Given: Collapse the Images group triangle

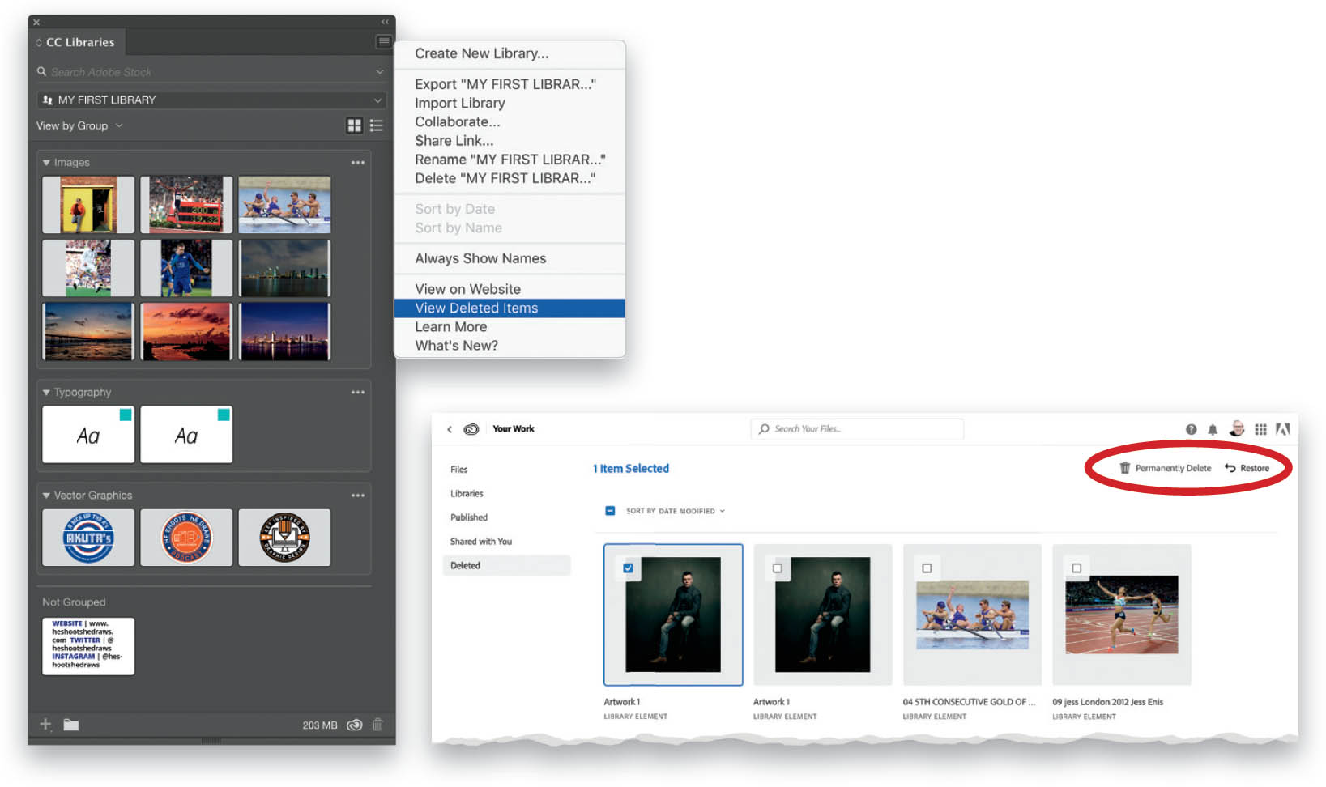Looking at the screenshot, I should click(46, 163).
